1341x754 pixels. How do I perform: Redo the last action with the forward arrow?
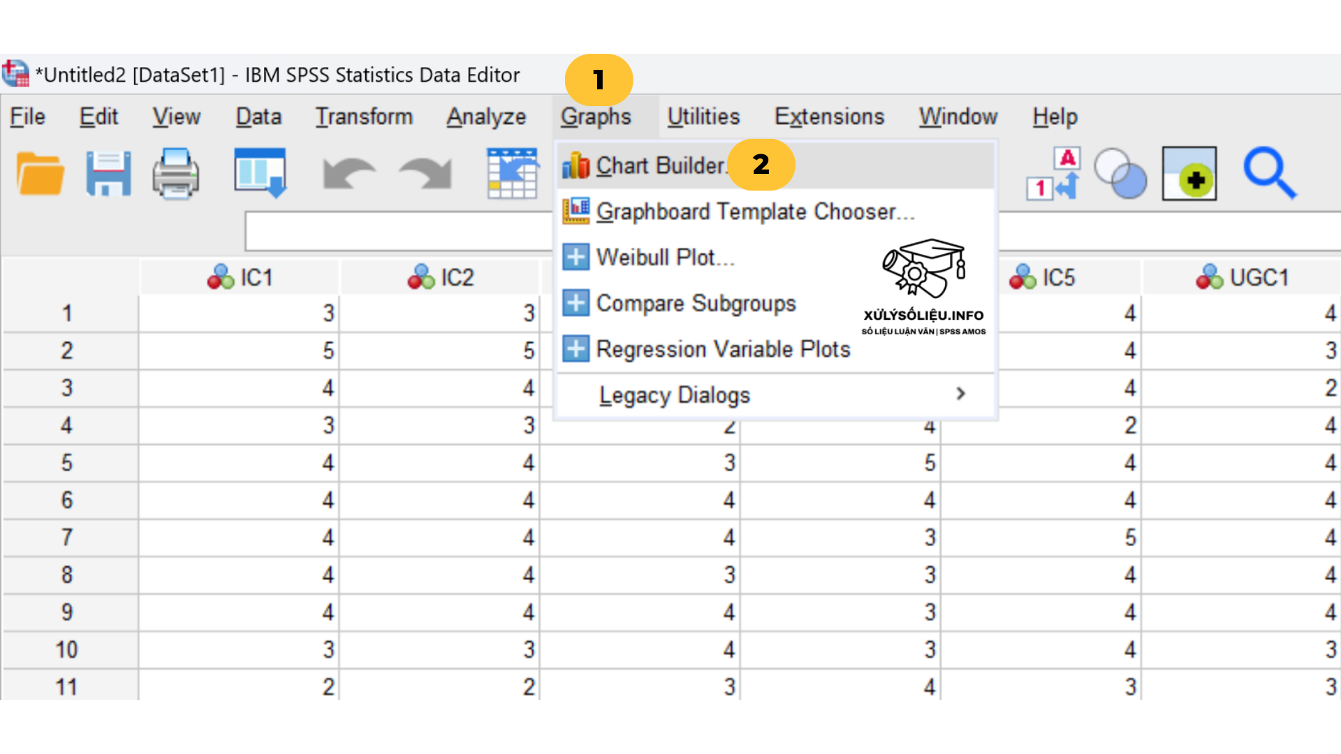426,172
